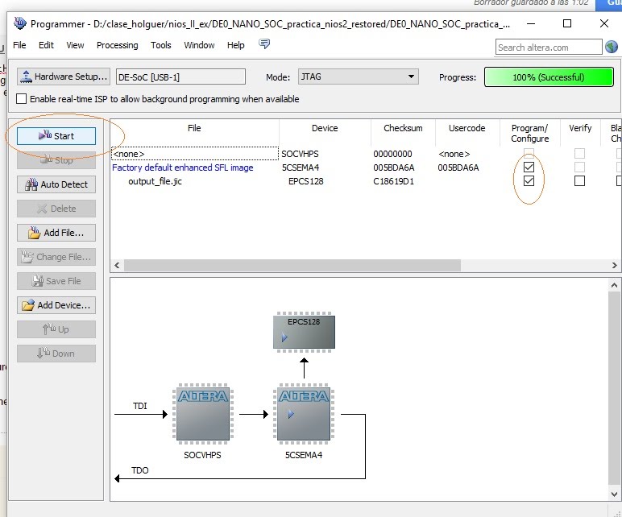Open the Tools menu
The width and height of the screenshot is (622, 517).
click(x=160, y=45)
